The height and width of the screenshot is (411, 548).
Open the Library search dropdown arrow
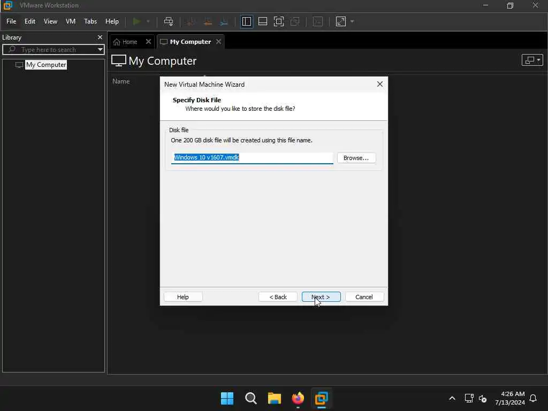coord(100,50)
